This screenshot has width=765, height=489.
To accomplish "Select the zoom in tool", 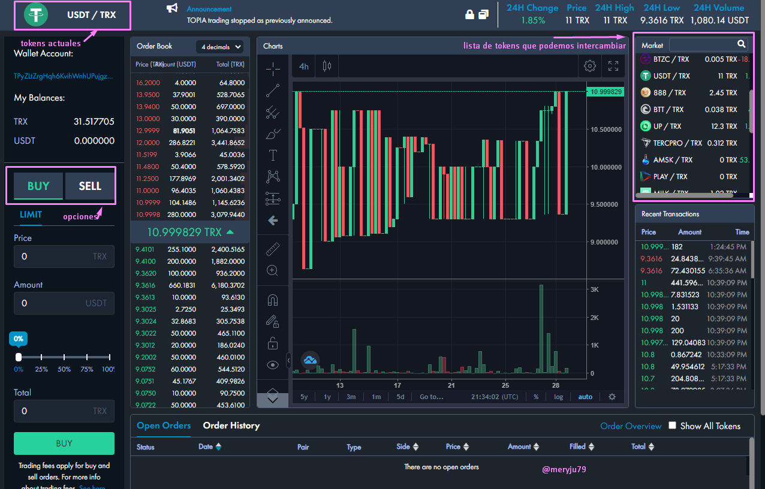I will click(273, 270).
